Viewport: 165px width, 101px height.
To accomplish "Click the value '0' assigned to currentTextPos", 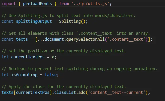I will tap(53, 57).
